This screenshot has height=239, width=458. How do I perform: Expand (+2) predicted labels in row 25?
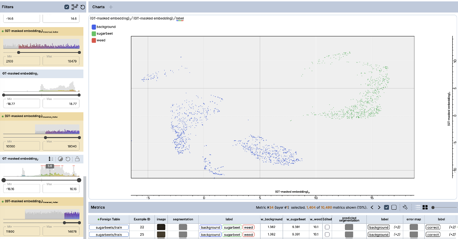397,235
